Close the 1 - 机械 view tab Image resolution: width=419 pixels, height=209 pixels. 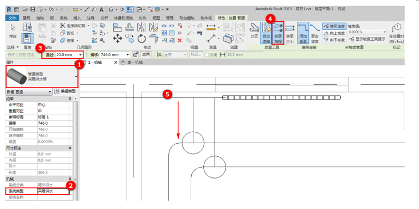point(116,63)
